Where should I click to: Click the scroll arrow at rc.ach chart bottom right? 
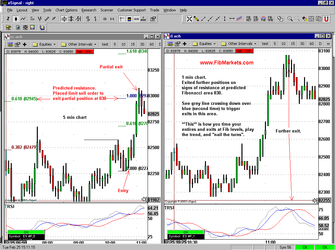click(x=144, y=199)
